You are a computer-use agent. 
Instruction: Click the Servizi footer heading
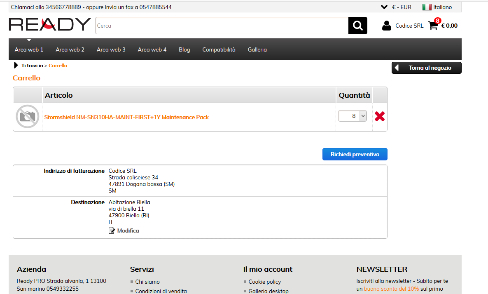click(x=142, y=269)
